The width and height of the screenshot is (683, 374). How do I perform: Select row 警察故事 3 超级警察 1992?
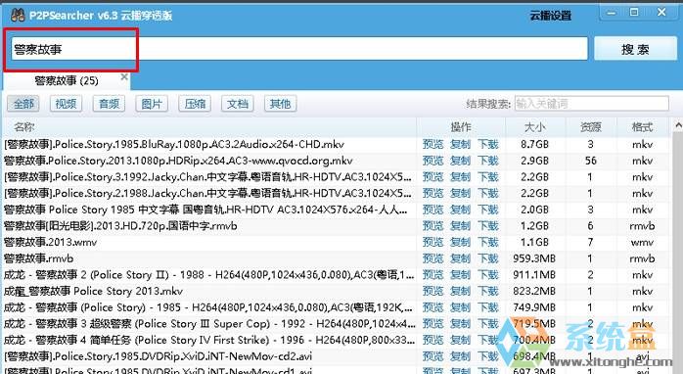tap(209, 324)
